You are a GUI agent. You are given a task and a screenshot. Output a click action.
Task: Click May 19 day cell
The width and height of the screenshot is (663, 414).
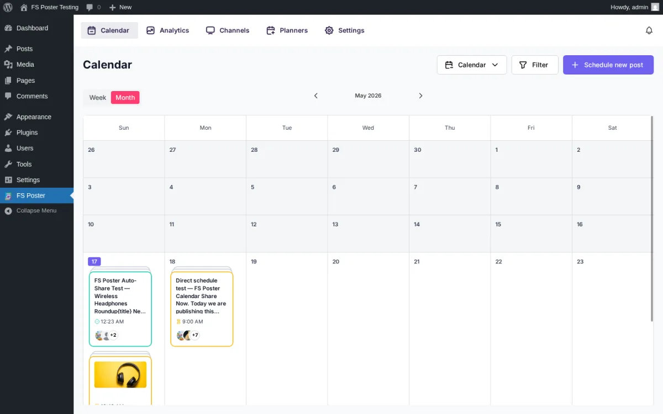click(287, 329)
